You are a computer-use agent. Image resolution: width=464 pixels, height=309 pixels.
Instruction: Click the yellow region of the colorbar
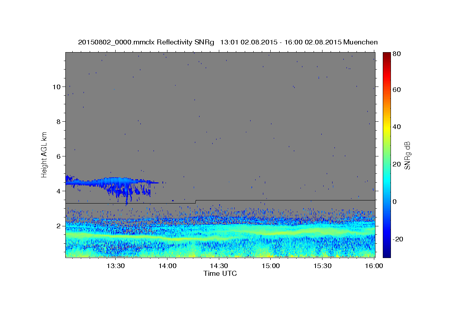387,127
